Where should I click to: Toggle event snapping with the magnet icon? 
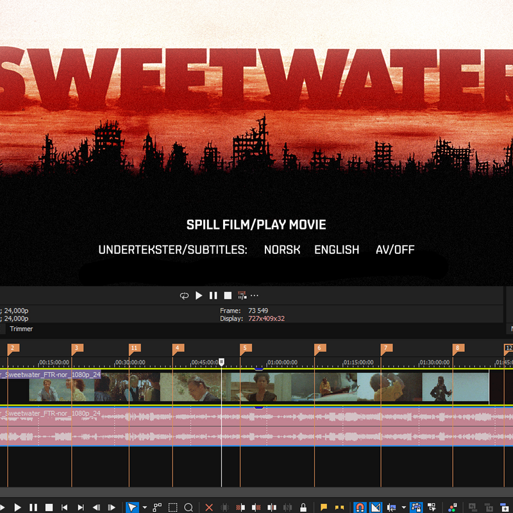pyautogui.click(x=359, y=506)
